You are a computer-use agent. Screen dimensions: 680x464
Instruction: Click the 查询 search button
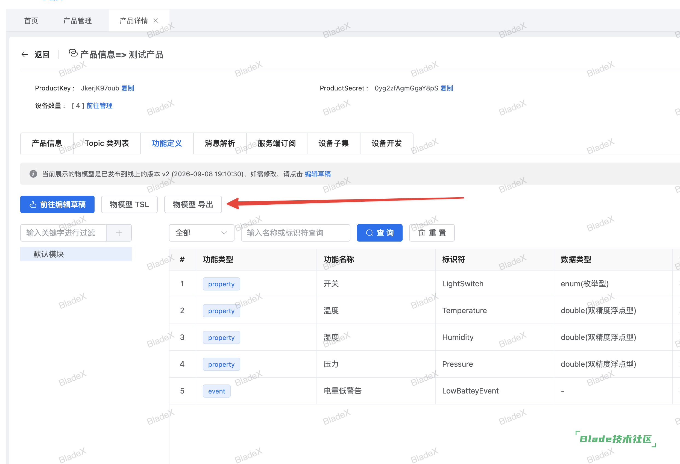coord(380,233)
